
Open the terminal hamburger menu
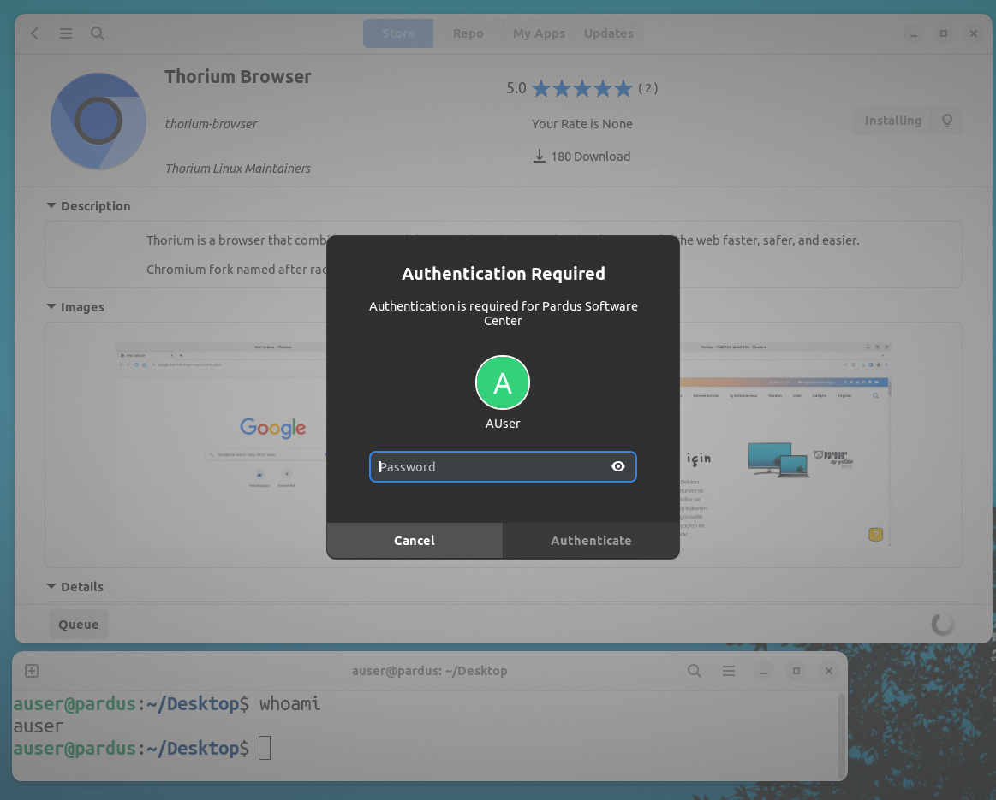coord(729,671)
